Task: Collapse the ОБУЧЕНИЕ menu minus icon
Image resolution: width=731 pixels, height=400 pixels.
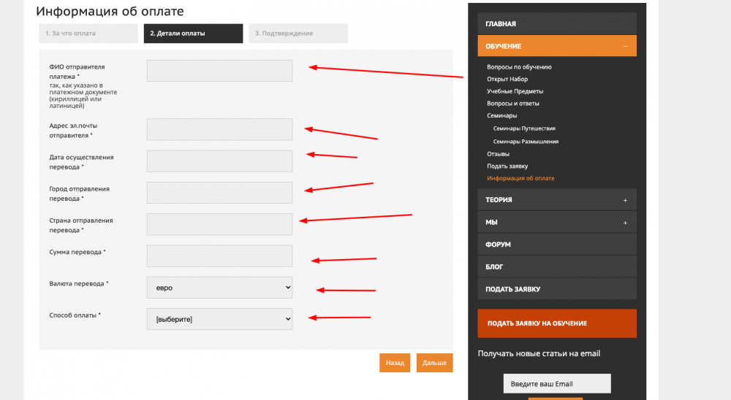Action: pyautogui.click(x=625, y=46)
